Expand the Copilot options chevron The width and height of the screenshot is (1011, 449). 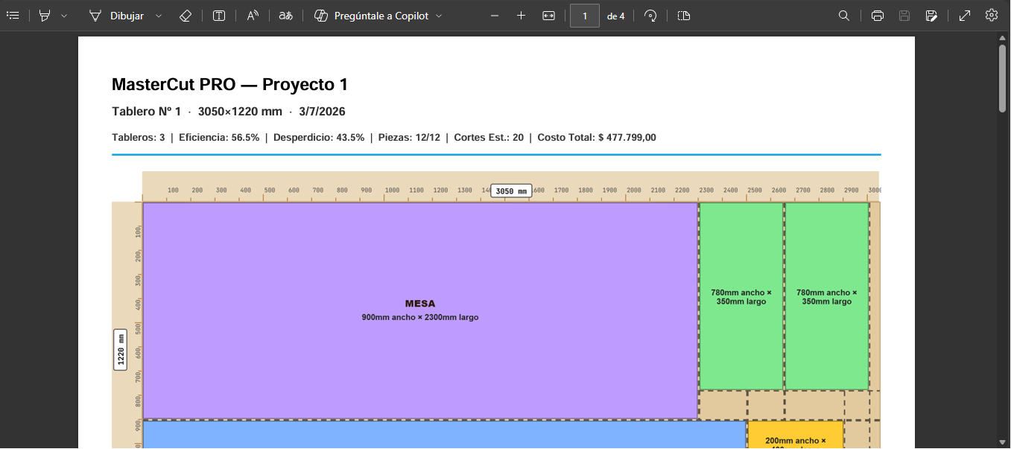pyautogui.click(x=439, y=16)
